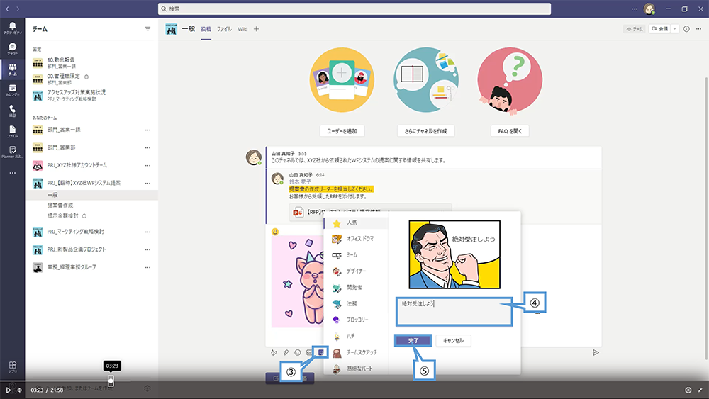Open more options for PRJ_マーケティング戦略検討

148,232
